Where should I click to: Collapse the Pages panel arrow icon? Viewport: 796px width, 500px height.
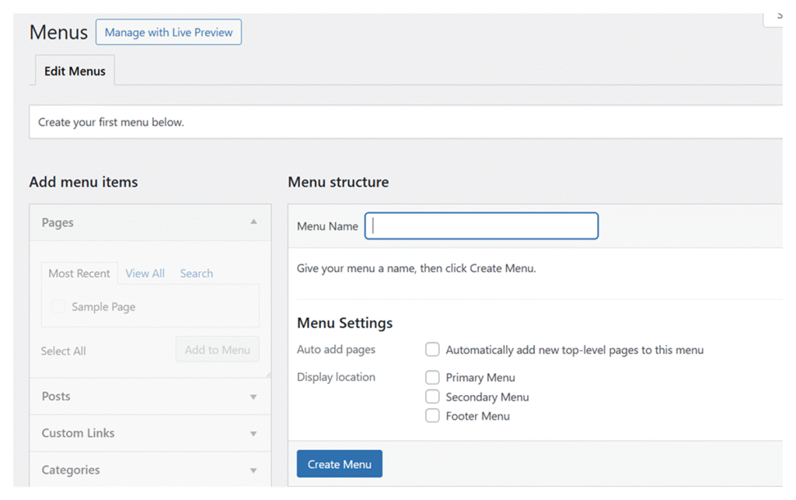253,222
